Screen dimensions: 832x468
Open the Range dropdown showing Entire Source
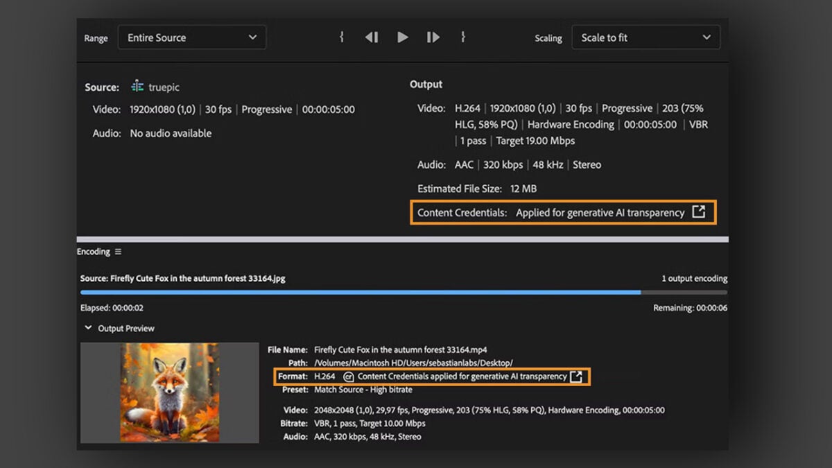(x=191, y=38)
